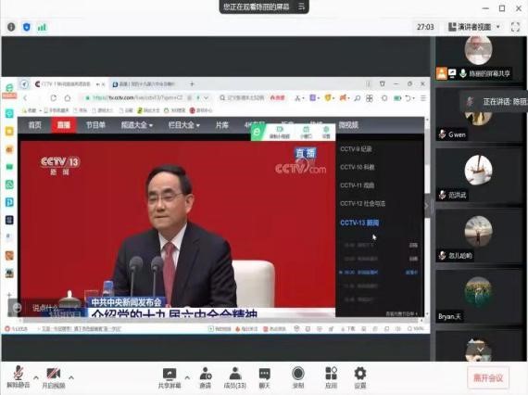This screenshot has width=528, height=395.
Task: Open meeting 设置 gear icon
Action: tap(360, 374)
